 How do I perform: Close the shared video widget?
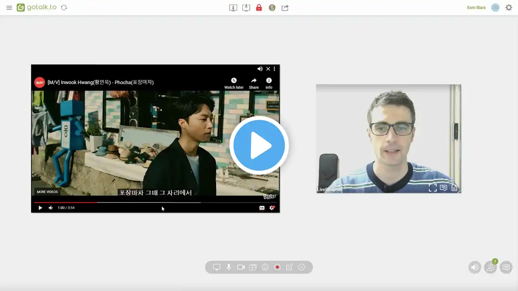click(x=268, y=69)
